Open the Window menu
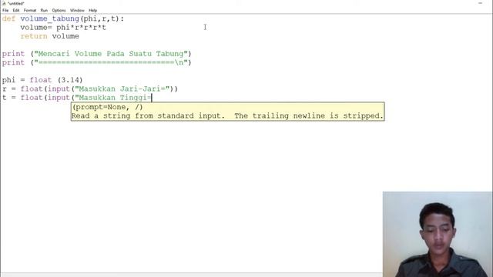Screen dimensions: 493x277 click(77, 10)
